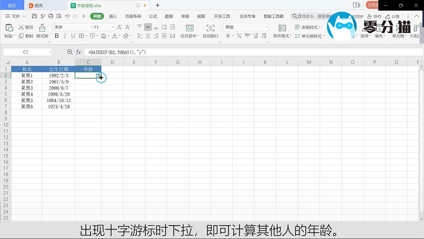Toggle middle vertical alignment button

pos(148,27)
